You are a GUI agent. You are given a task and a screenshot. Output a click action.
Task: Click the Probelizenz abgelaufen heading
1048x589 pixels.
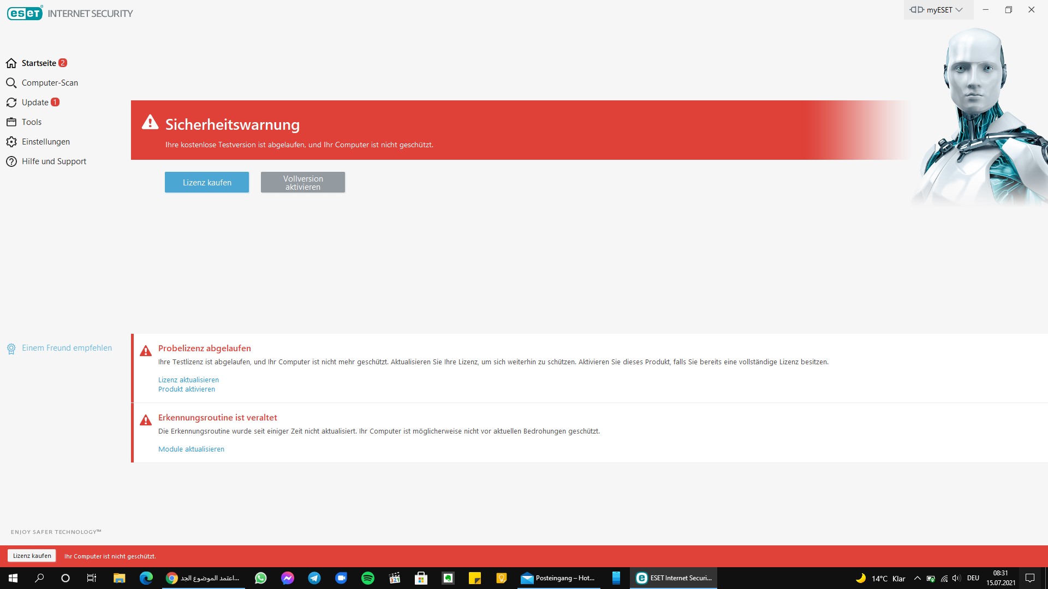[x=205, y=348]
